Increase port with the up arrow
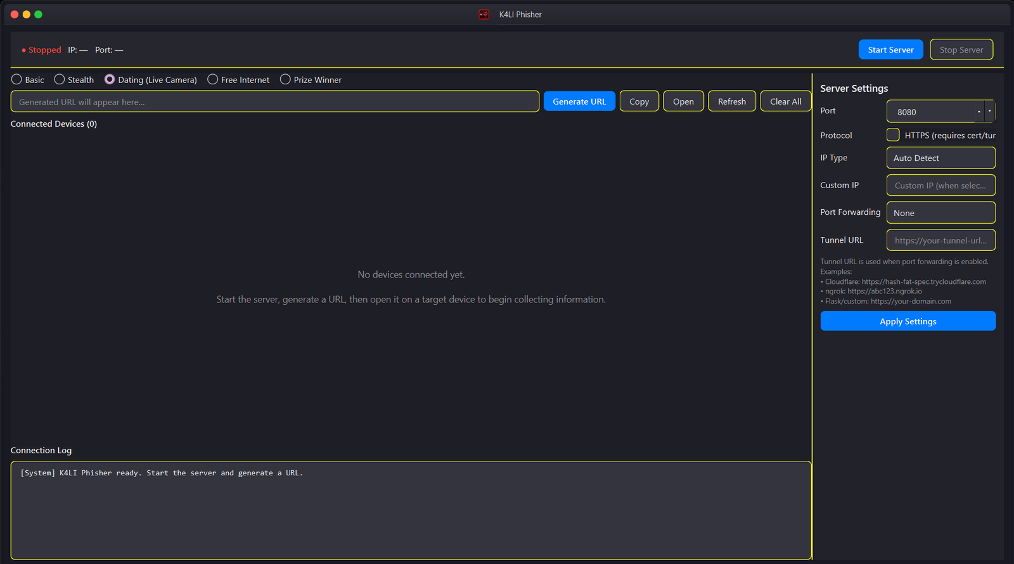This screenshot has width=1014, height=564. 979,111
